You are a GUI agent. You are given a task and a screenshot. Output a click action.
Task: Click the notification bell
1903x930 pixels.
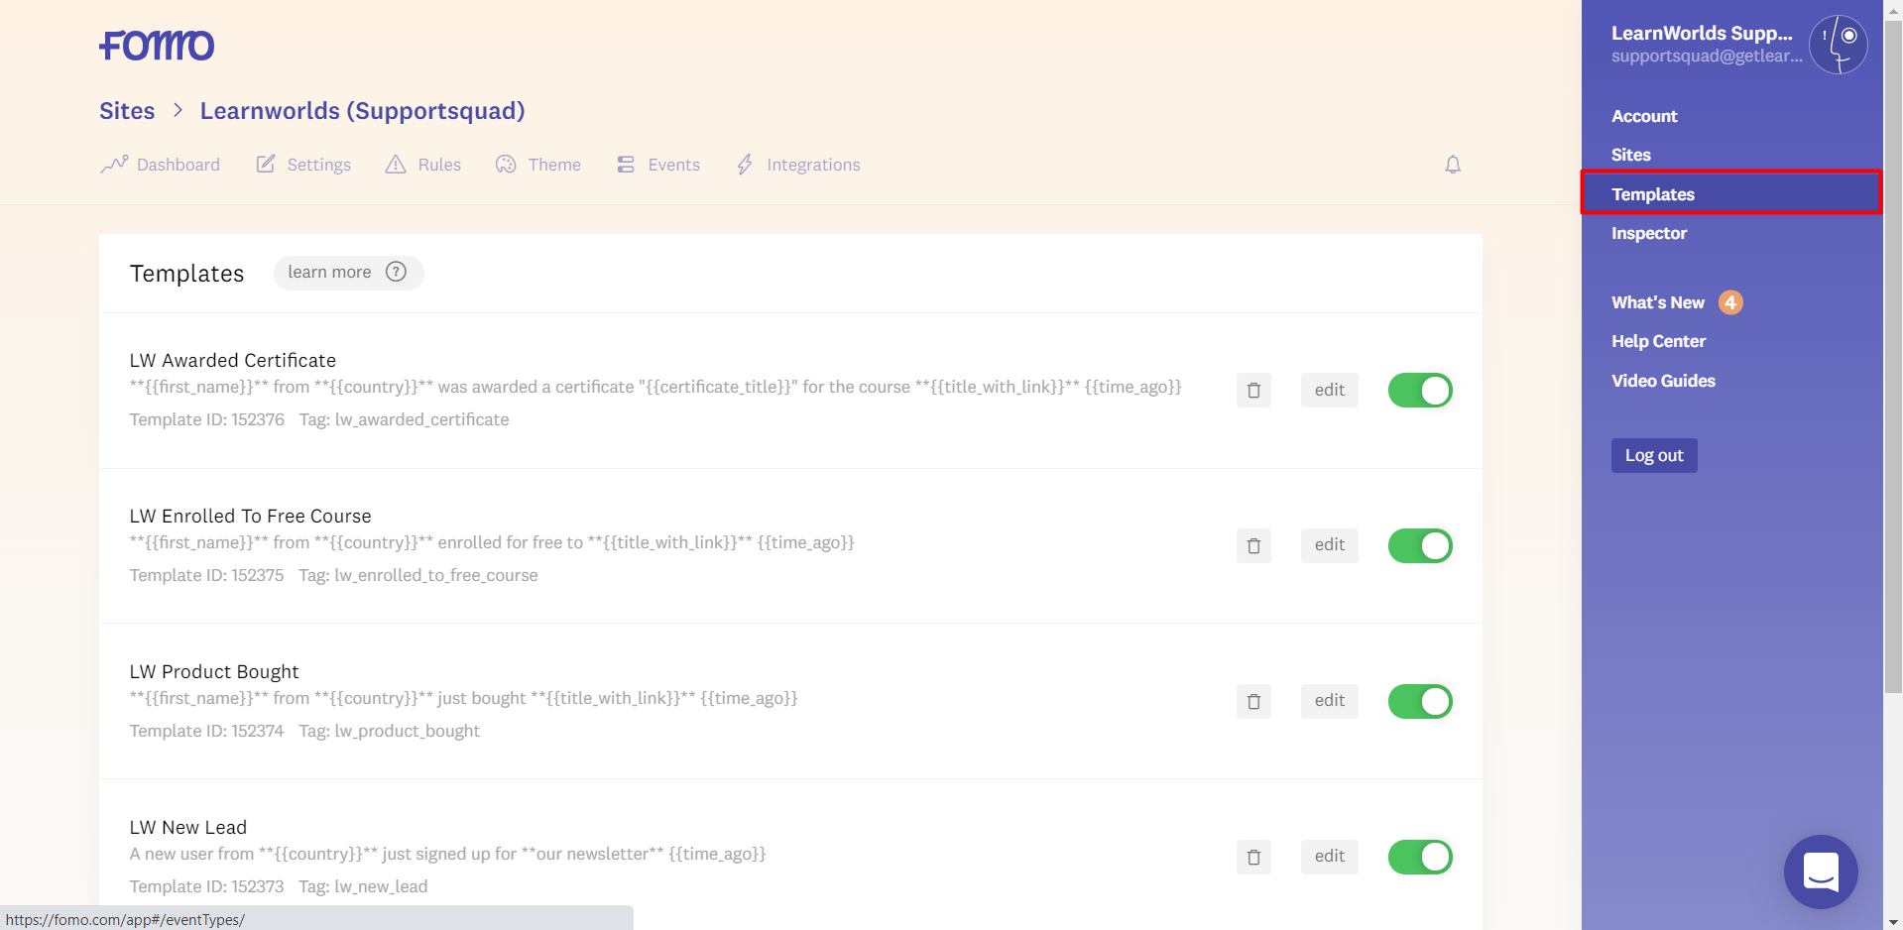click(x=1452, y=164)
